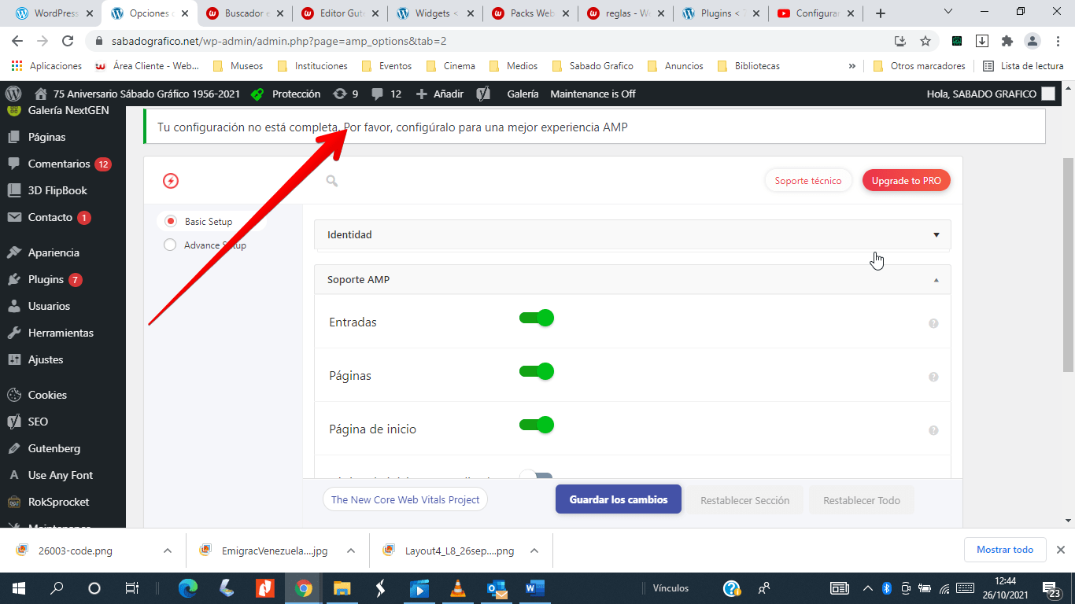This screenshot has height=604, width=1075.
Task: Reload the page
Action: click(68, 41)
